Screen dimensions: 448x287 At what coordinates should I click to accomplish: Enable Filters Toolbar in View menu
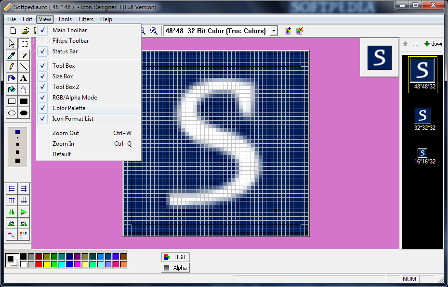pyautogui.click(x=89, y=41)
